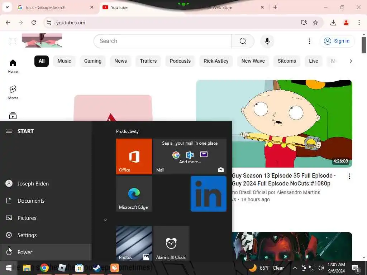Viewport: 367px width, 275px height.
Task: Open Steam from taskbar
Action: [x=97, y=268]
